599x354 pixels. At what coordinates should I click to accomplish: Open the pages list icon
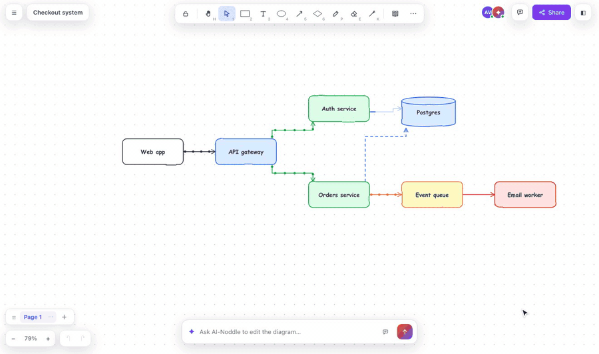click(x=14, y=317)
